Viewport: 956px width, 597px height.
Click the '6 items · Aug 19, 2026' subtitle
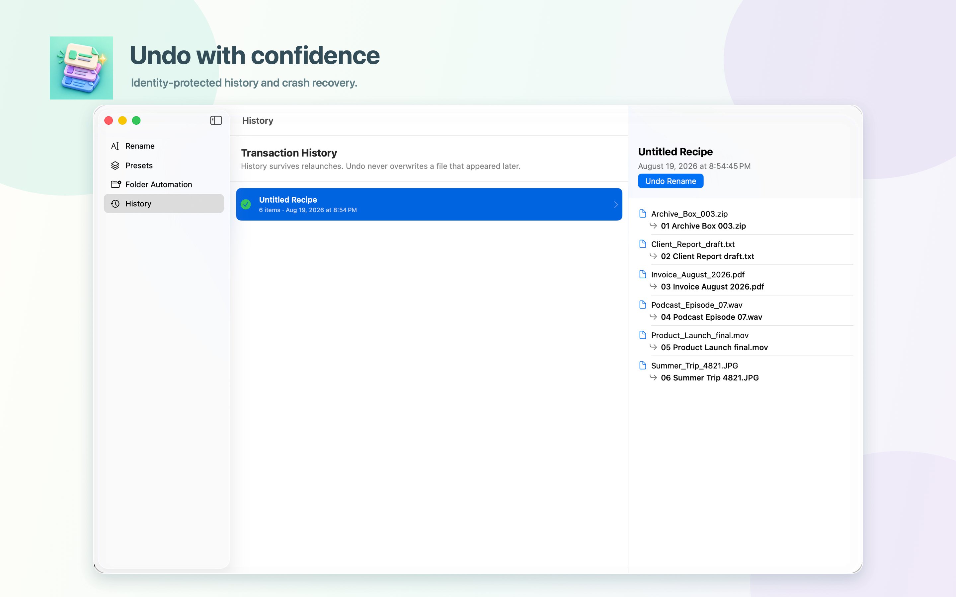tap(308, 210)
